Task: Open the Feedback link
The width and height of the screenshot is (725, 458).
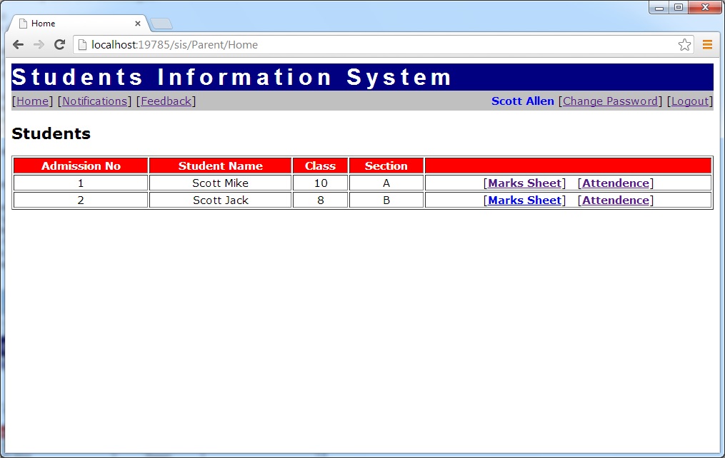Action: (166, 101)
